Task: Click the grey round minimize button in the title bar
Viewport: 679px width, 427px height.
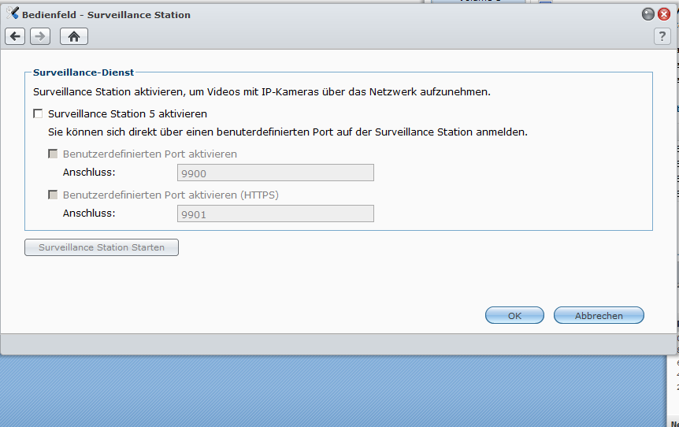Action: click(x=648, y=14)
